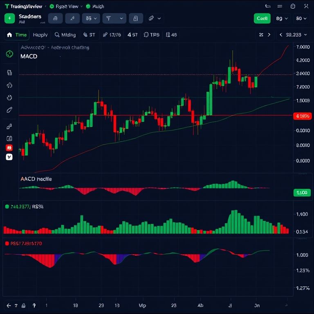
Task: Open the 85 dropdown in the toolbar
Action: point(91,18)
